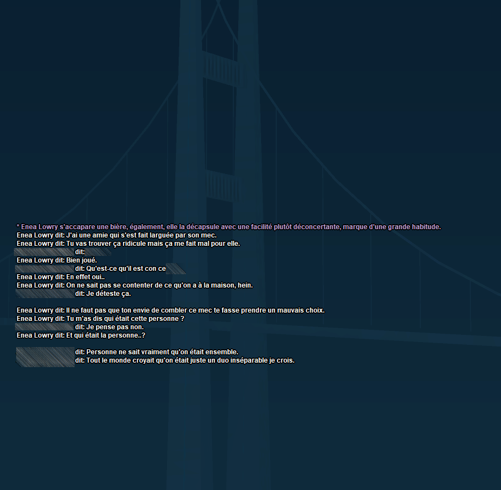501x490 pixels.
Task: Click the purple Enea Lowry emote line
Action: click(228, 227)
